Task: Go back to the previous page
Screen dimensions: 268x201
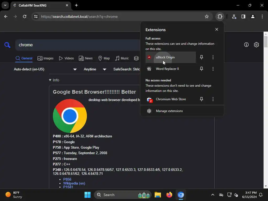Action: 6,16
